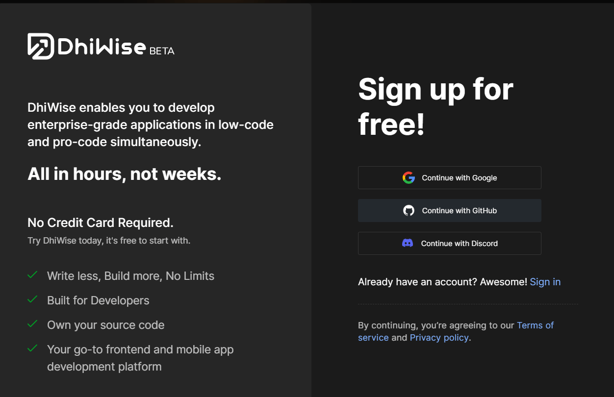The image size is (614, 397).
Task: Select the checkmark beside Write less, Build more
Action: [x=32, y=275]
